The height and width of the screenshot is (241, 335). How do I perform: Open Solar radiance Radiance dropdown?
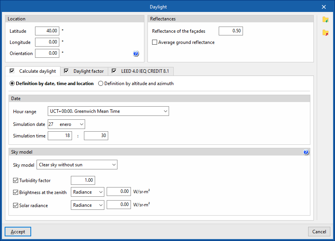(87, 205)
